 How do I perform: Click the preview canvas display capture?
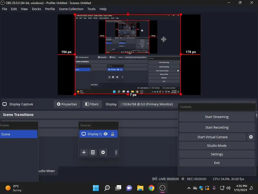[128, 54]
